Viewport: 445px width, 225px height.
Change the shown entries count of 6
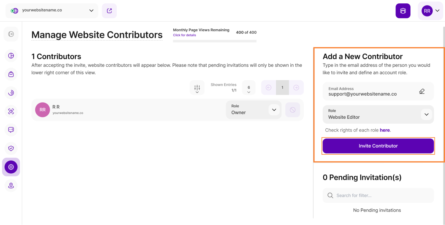(249, 88)
